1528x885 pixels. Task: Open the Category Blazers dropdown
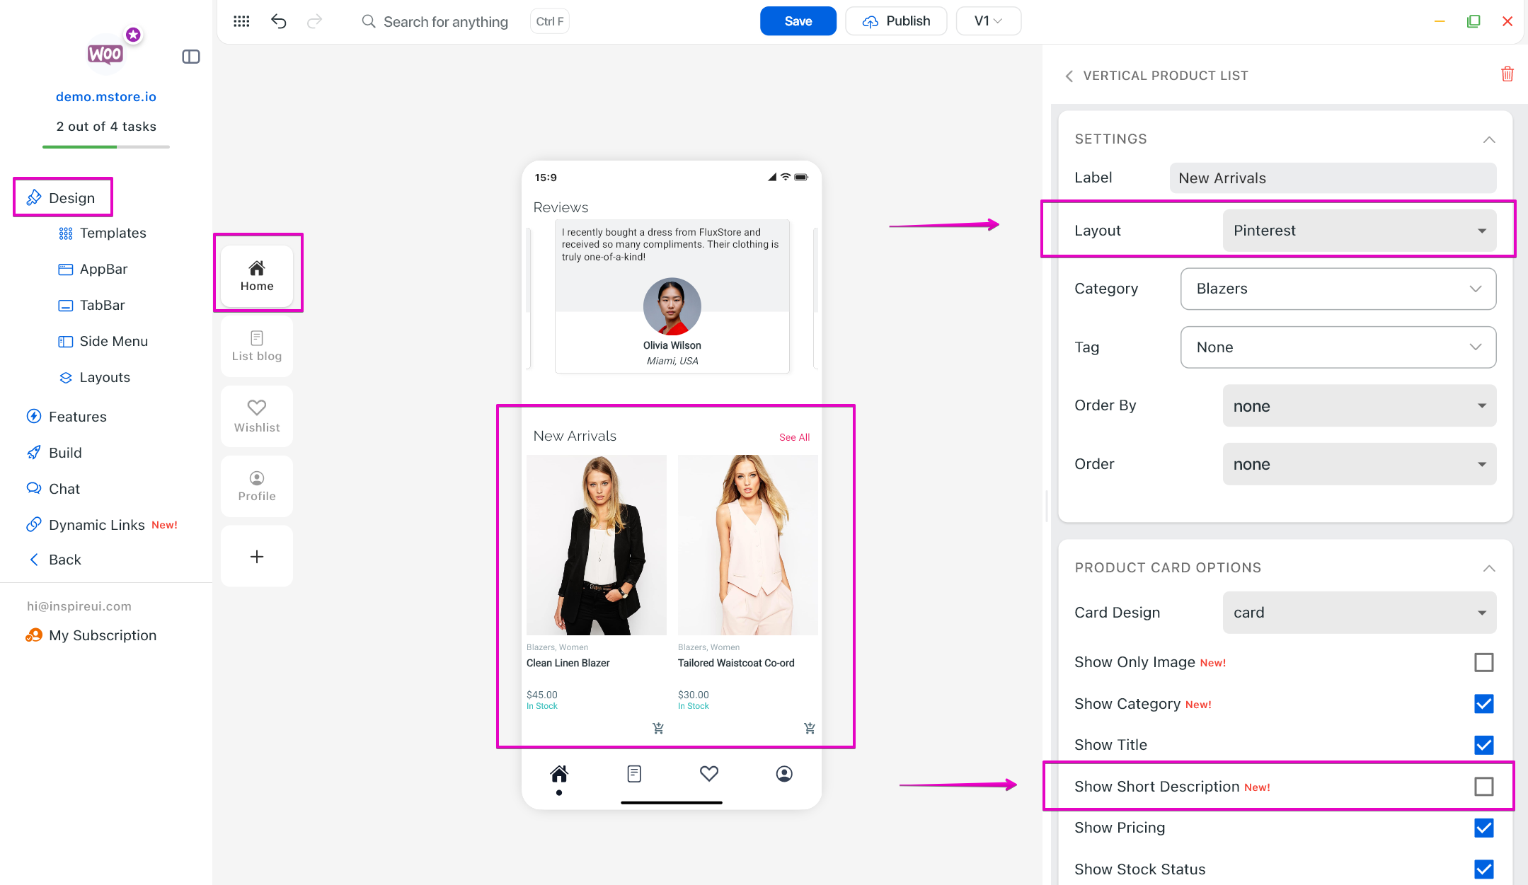tap(1338, 289)
